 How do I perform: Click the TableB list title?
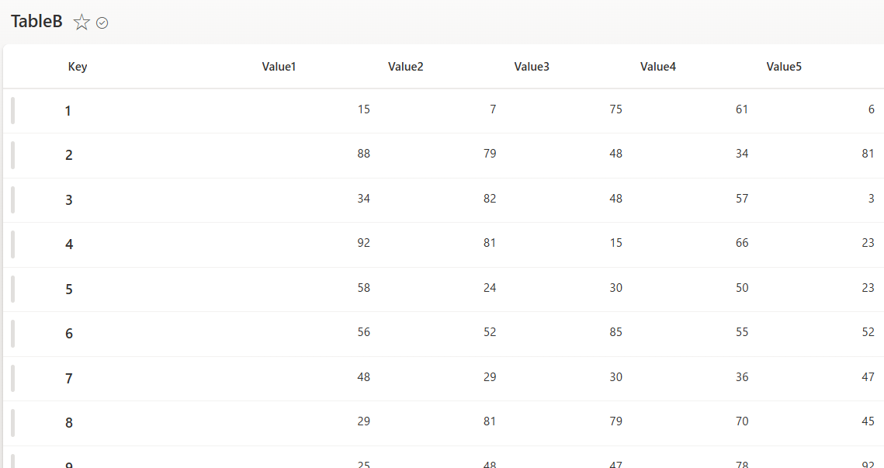click(x=36, y=22)
